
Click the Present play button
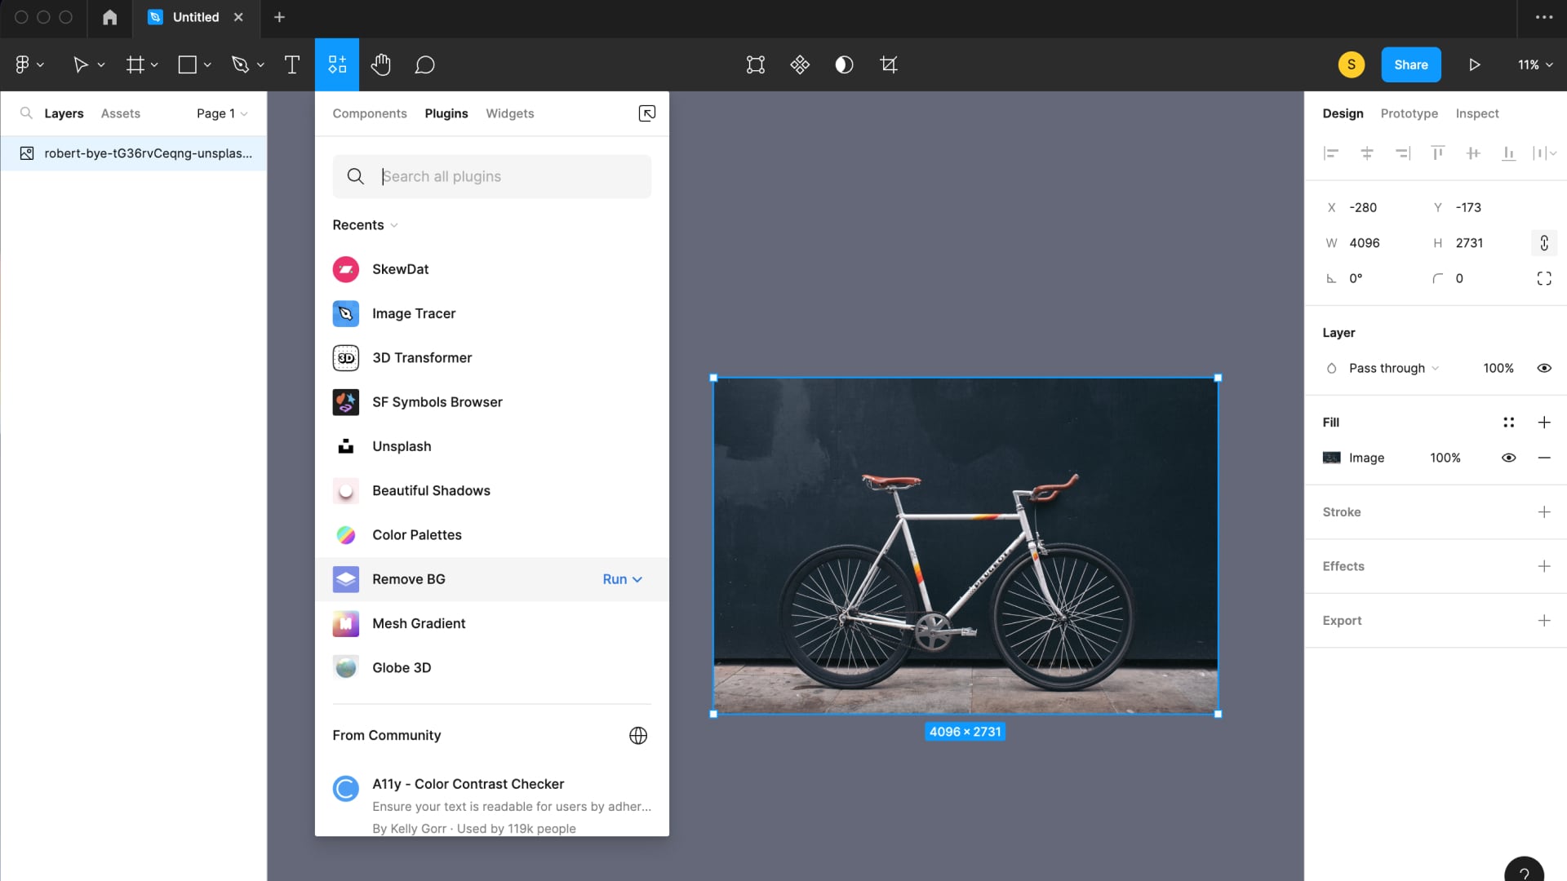(x=1474, y=64)
